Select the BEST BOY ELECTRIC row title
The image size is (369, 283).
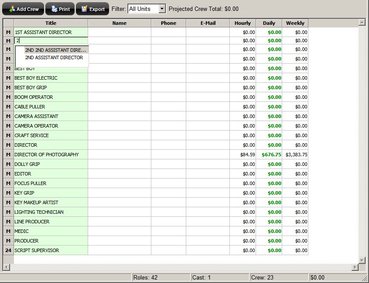coord(51,78)
